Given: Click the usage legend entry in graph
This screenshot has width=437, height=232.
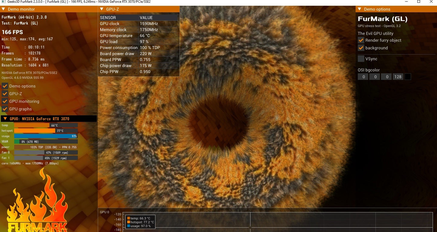Looking at the screenshot, I should pos(139,226).
